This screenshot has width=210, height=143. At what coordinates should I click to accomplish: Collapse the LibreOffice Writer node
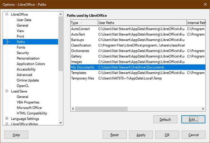coord(7,124)
